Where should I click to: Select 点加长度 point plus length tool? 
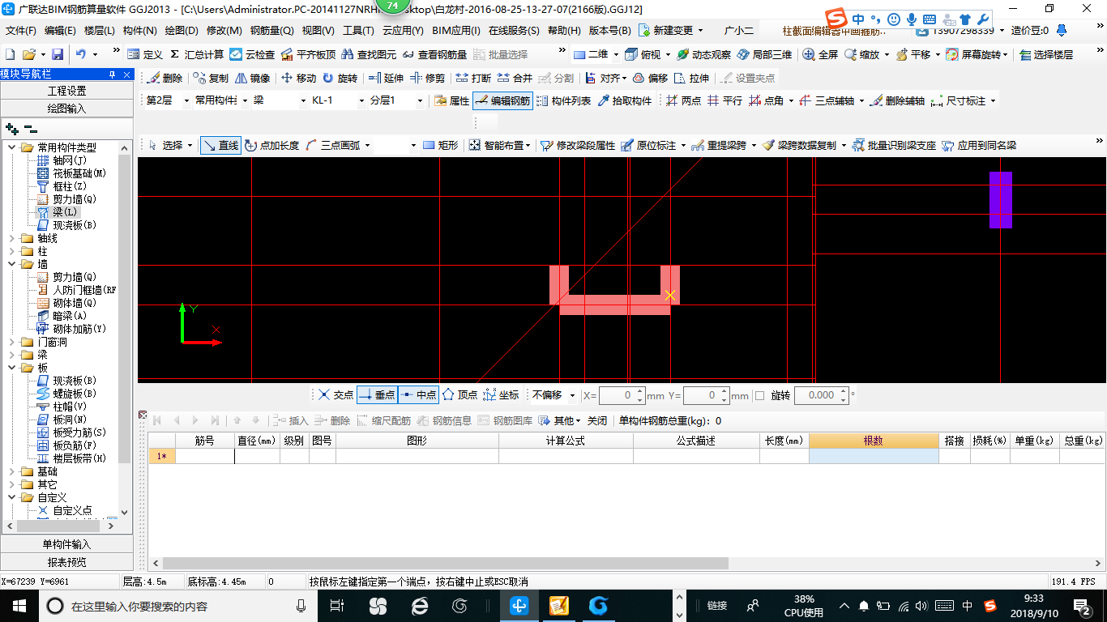pos(271,145)
